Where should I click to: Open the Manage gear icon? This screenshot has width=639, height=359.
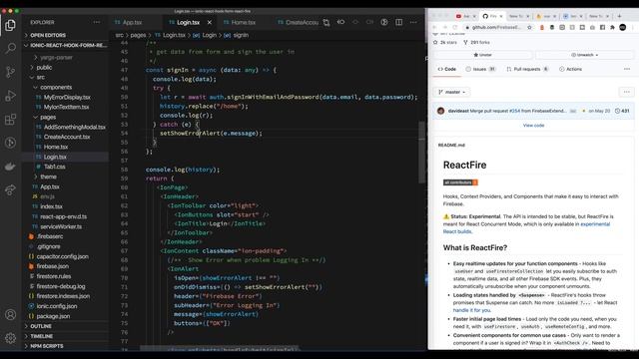[x=10, y=338]
